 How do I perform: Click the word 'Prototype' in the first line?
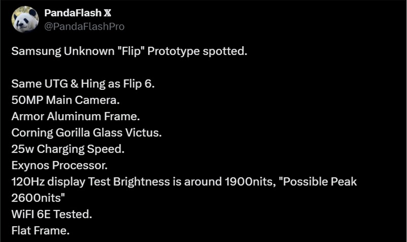tap(173, 51)
